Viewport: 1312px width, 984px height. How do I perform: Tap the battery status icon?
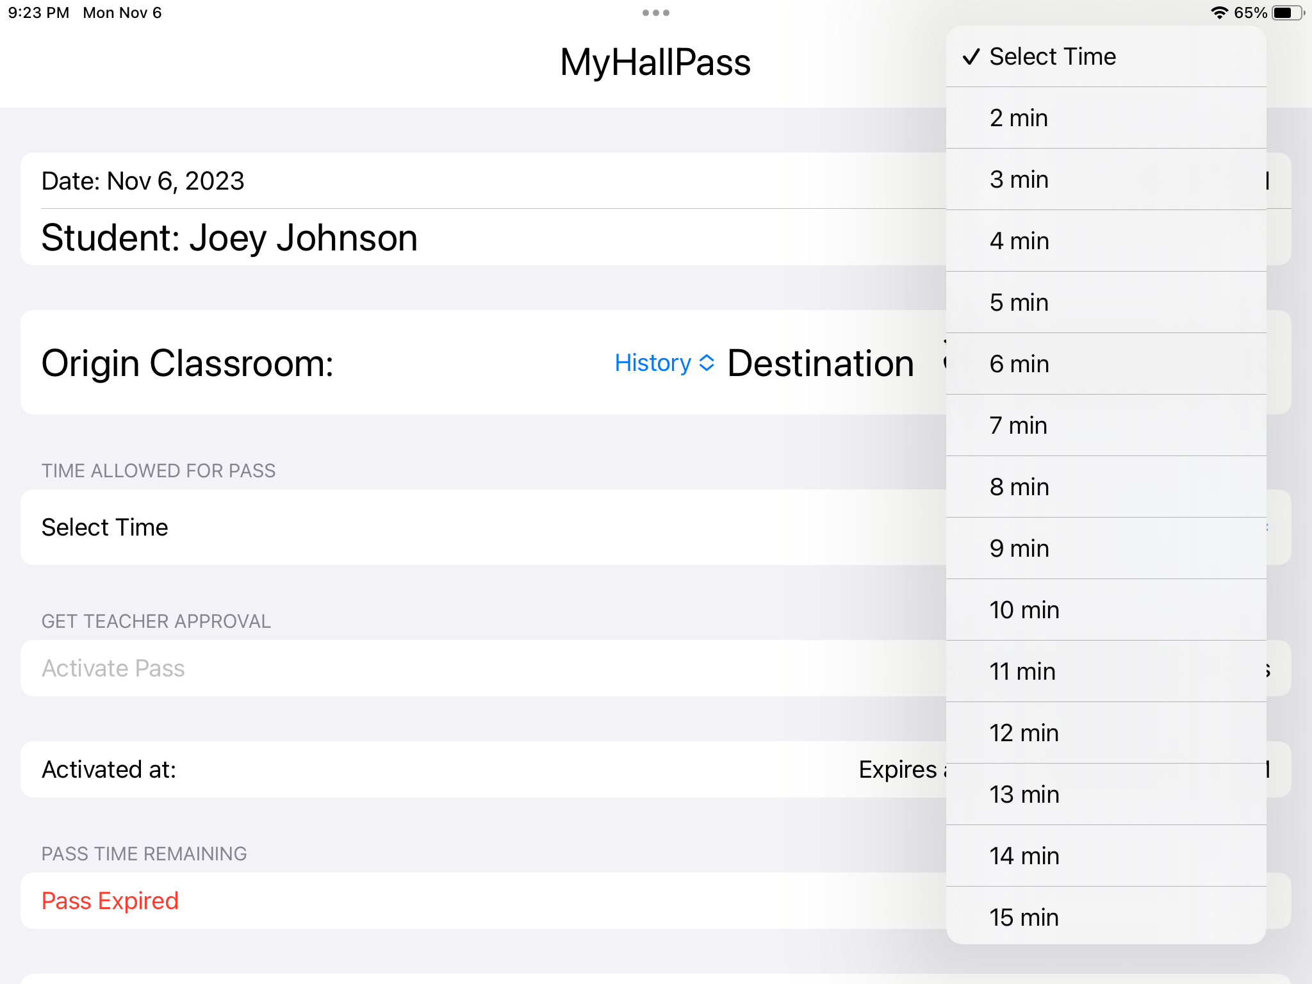(1288, 13)
